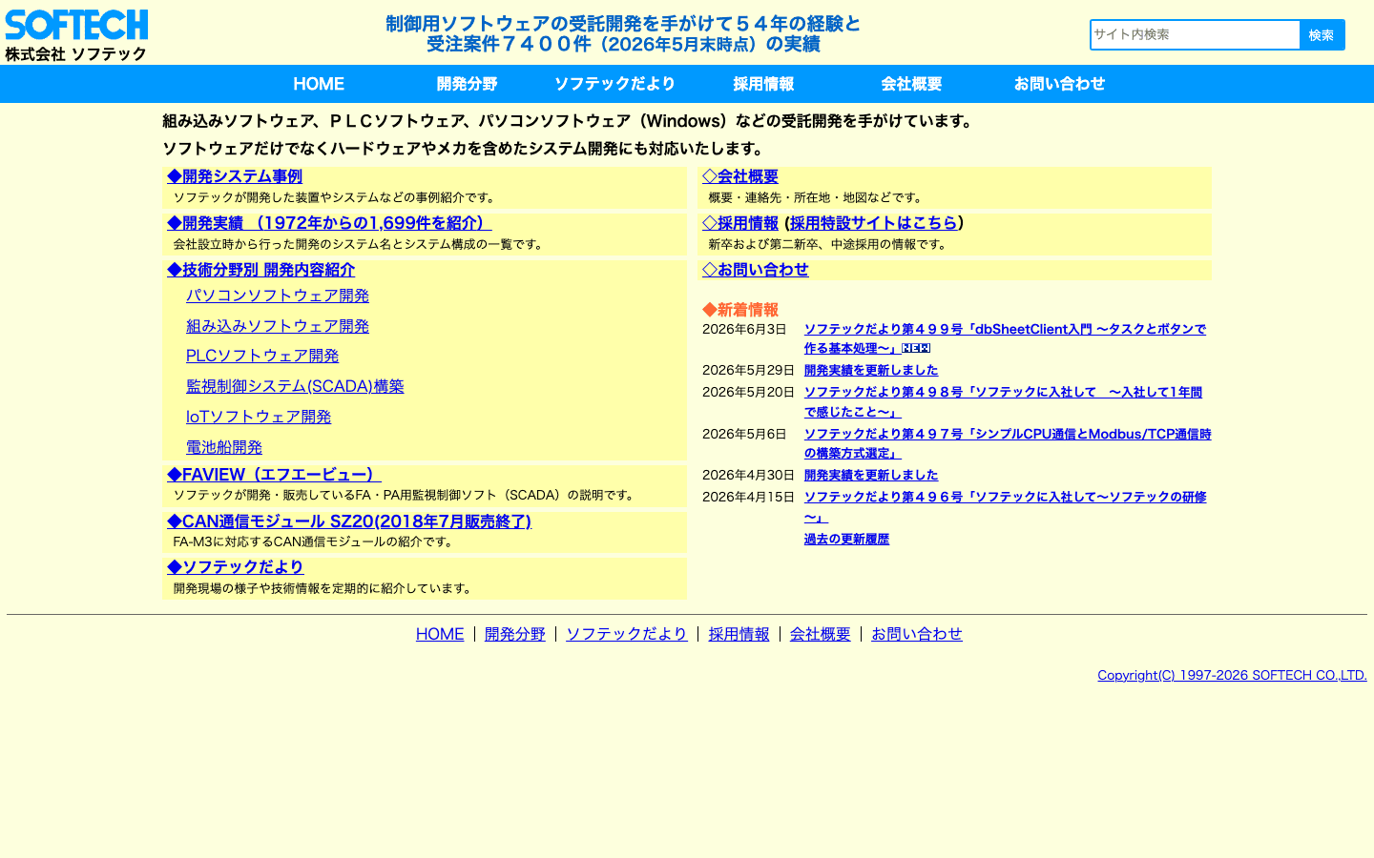The image size is (1374, 858).
Task: Click the ◆技術分野別 開発内容紹介 heading link
Action: click(x=260, y=270)
